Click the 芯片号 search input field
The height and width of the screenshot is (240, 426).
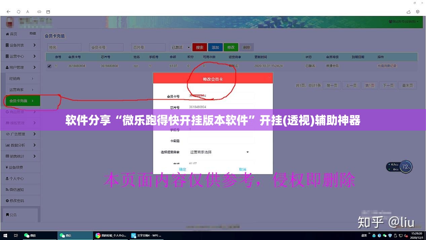(148, 47)
